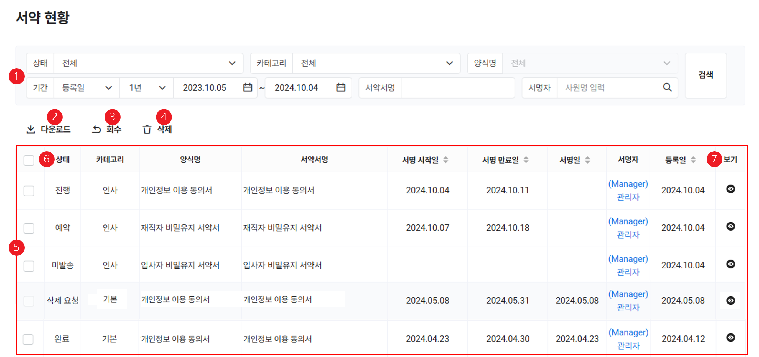Check the 미발송 row checkbox

pyautogui.click(x=29, y=266)
